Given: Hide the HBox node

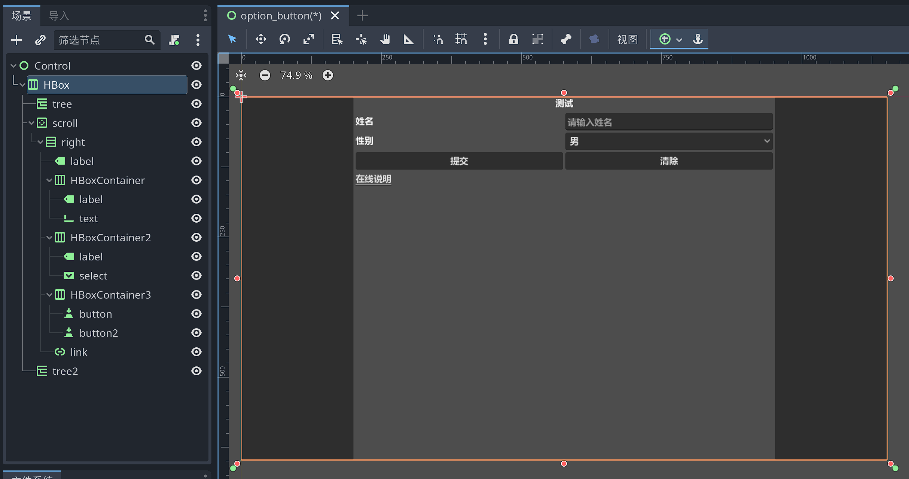Looking at the screenshot, I should pyautogui.click(x=196, y=85).
